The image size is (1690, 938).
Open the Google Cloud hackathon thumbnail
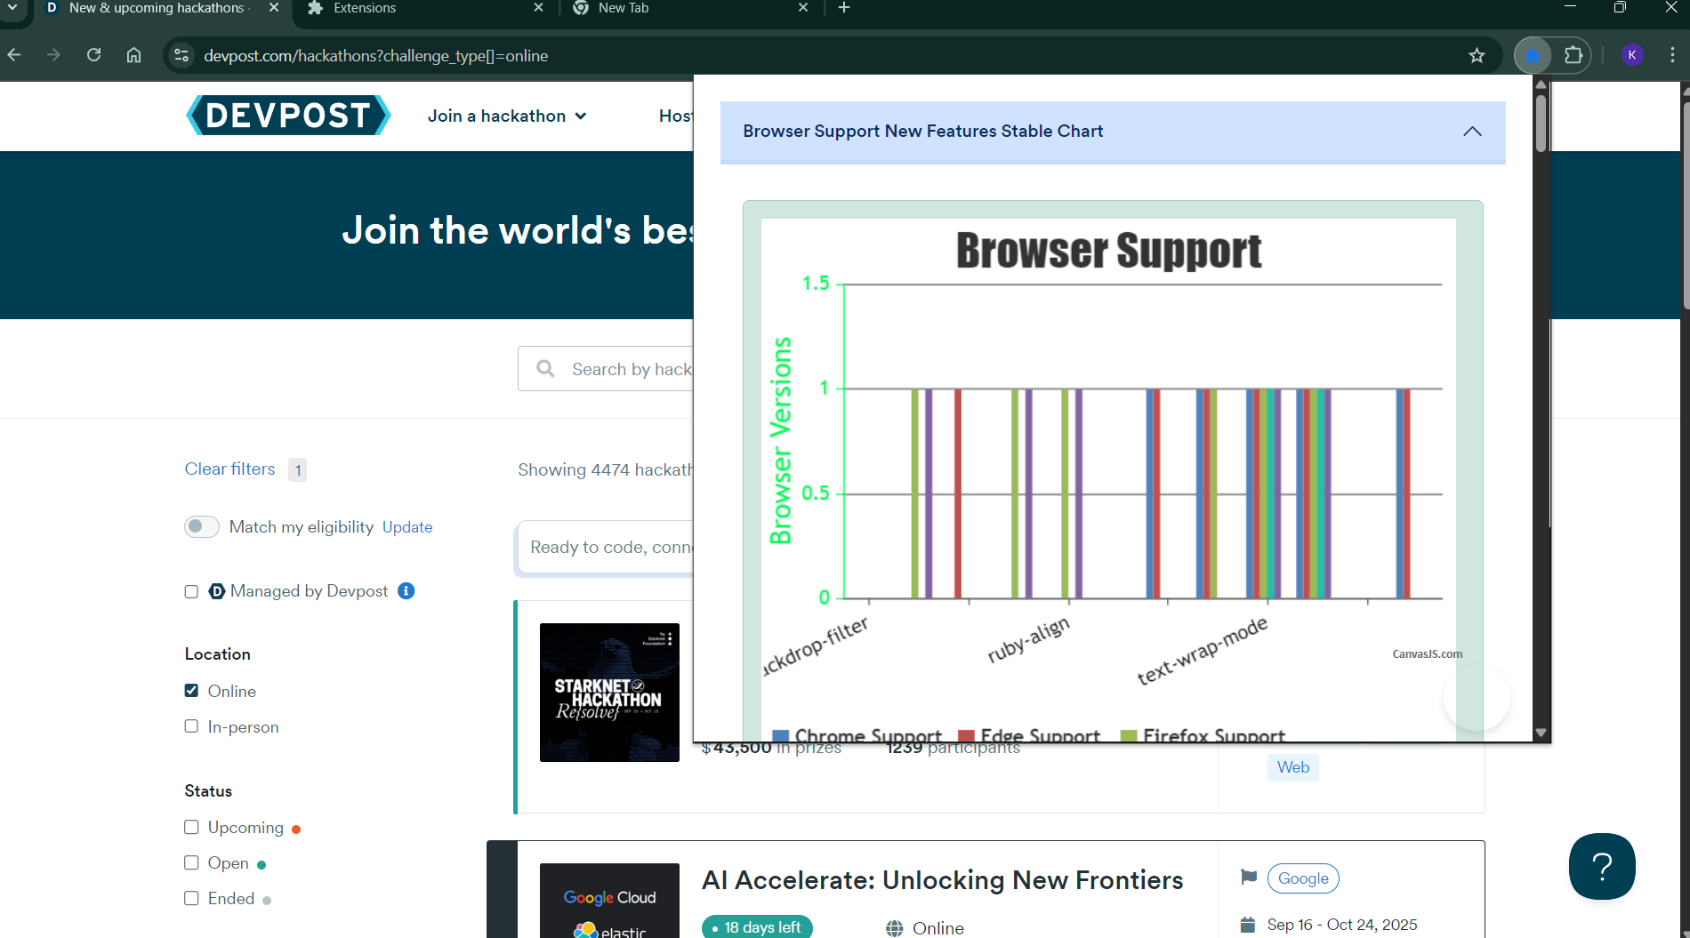click(609, 901)
